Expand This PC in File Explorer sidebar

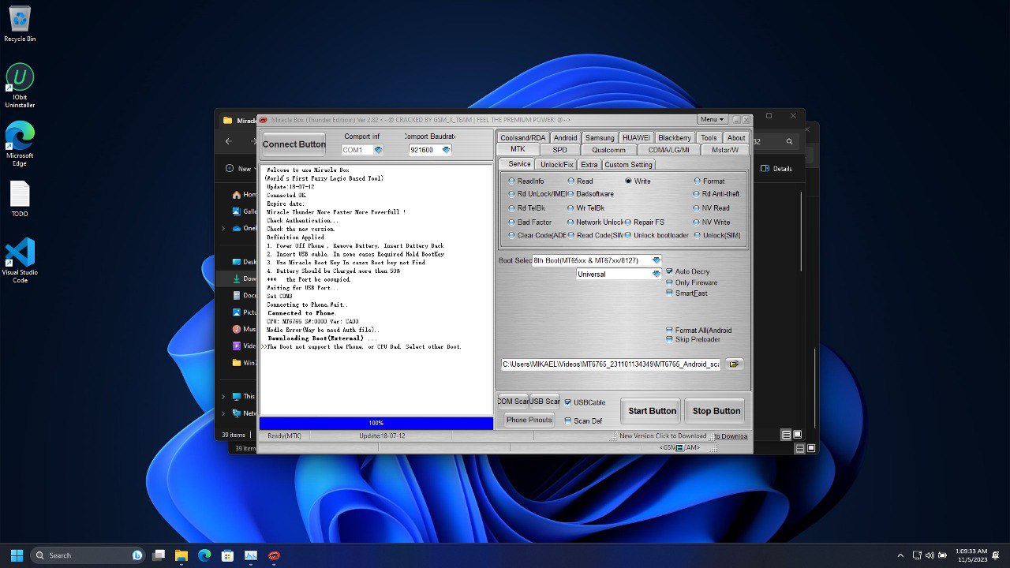[223, 397]
